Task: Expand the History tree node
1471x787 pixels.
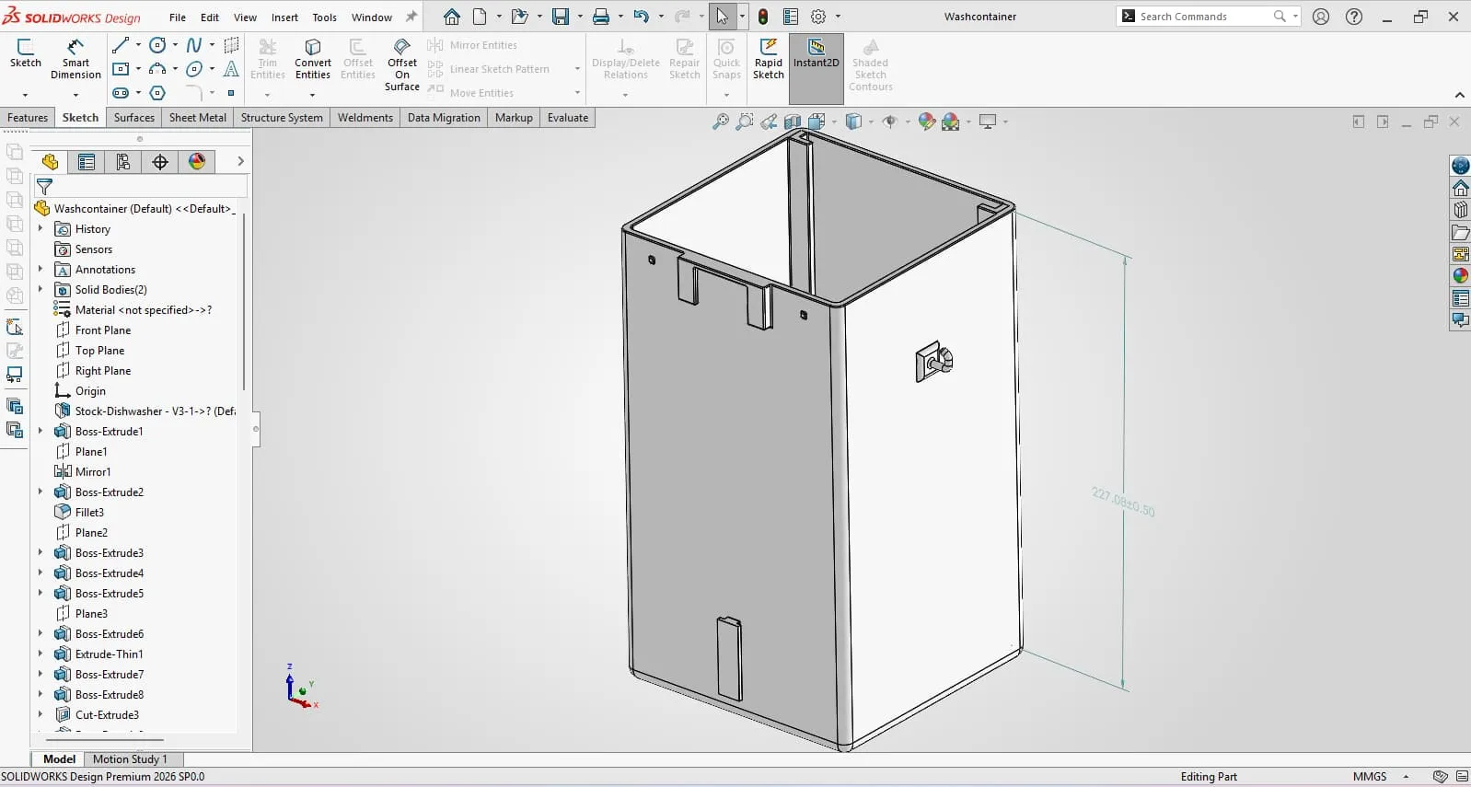Action: click(41, 228)
